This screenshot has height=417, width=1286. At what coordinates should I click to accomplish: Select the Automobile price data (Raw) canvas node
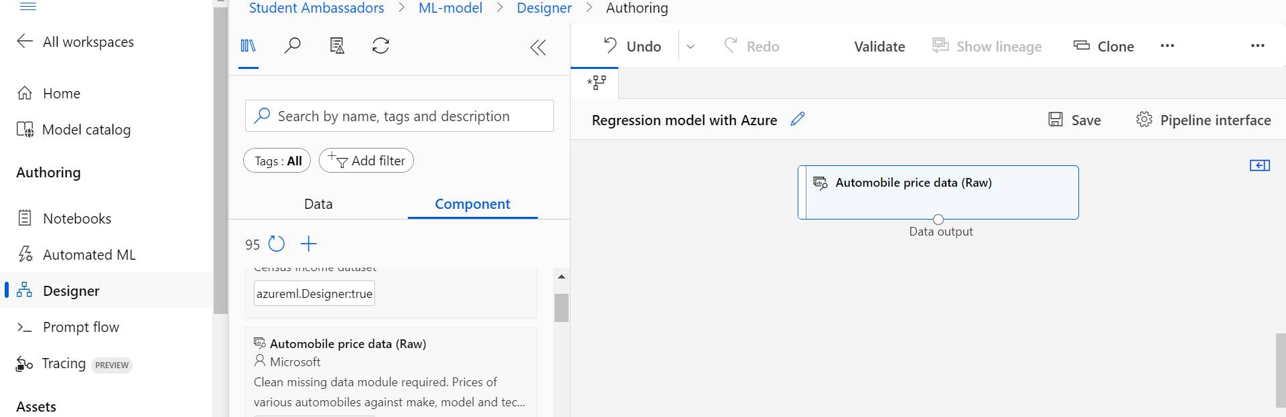[938, 192]
